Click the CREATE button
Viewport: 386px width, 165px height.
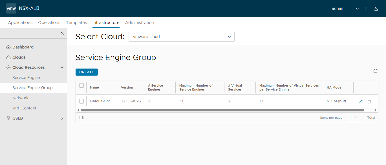coord(87,72)
